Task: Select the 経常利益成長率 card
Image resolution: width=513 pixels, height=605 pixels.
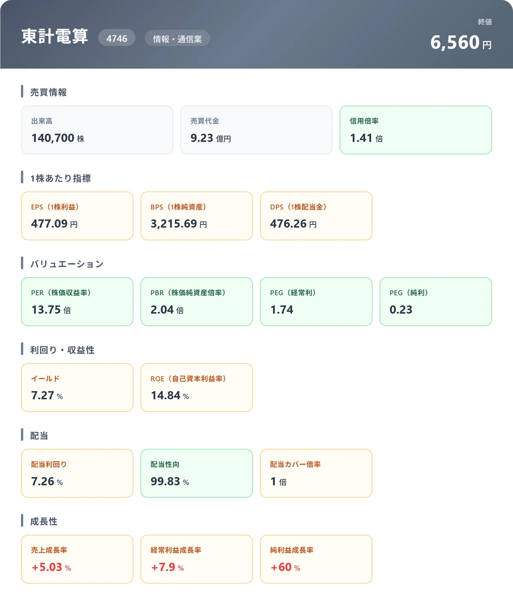Action: (x=197, y=559)
